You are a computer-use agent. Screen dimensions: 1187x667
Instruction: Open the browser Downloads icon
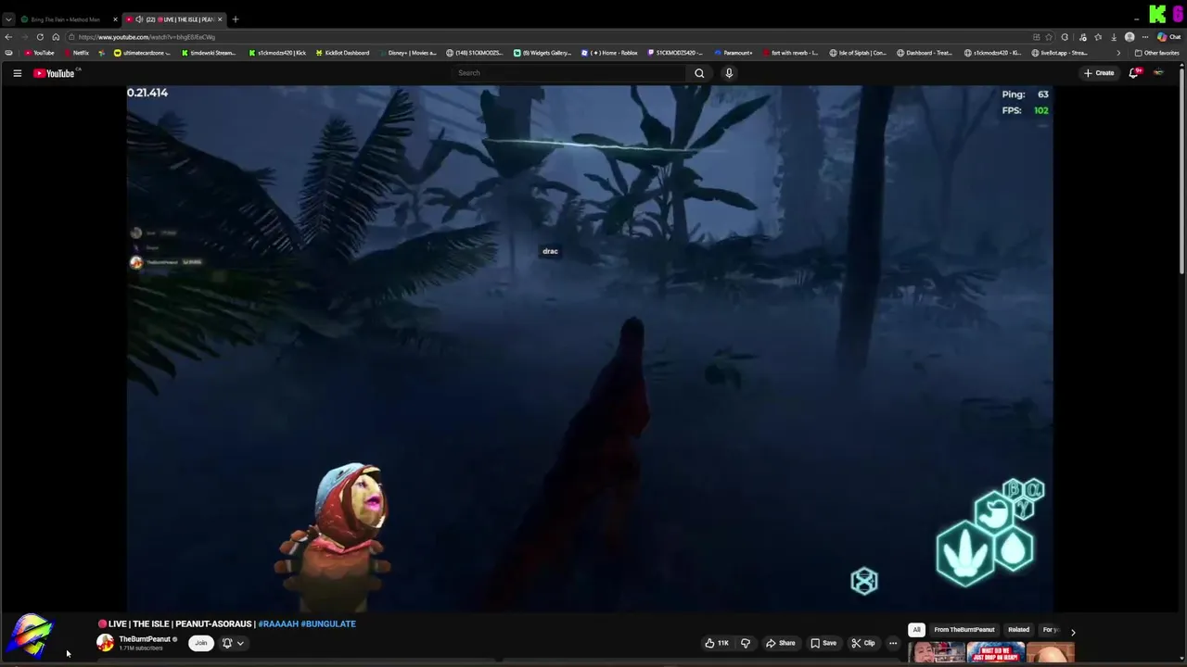tap(1114, 37)
